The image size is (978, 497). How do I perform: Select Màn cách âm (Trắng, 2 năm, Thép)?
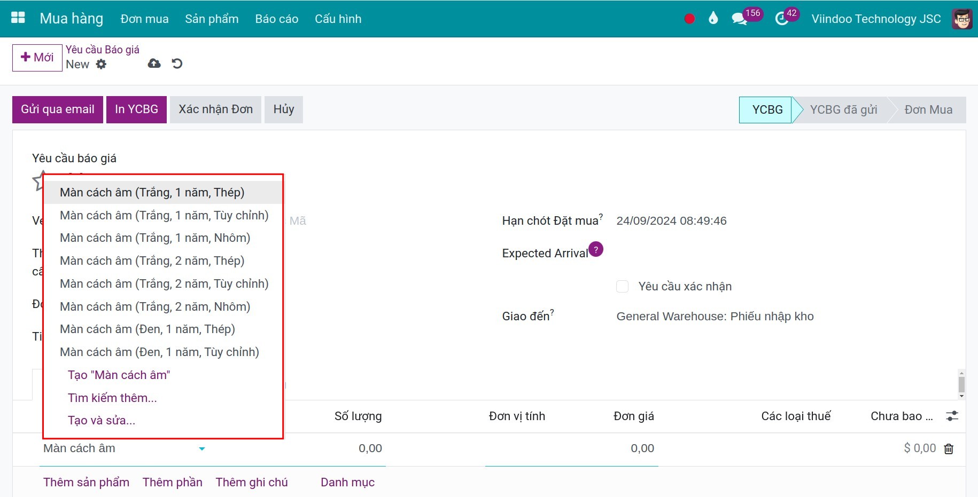(x=163, y=261)
